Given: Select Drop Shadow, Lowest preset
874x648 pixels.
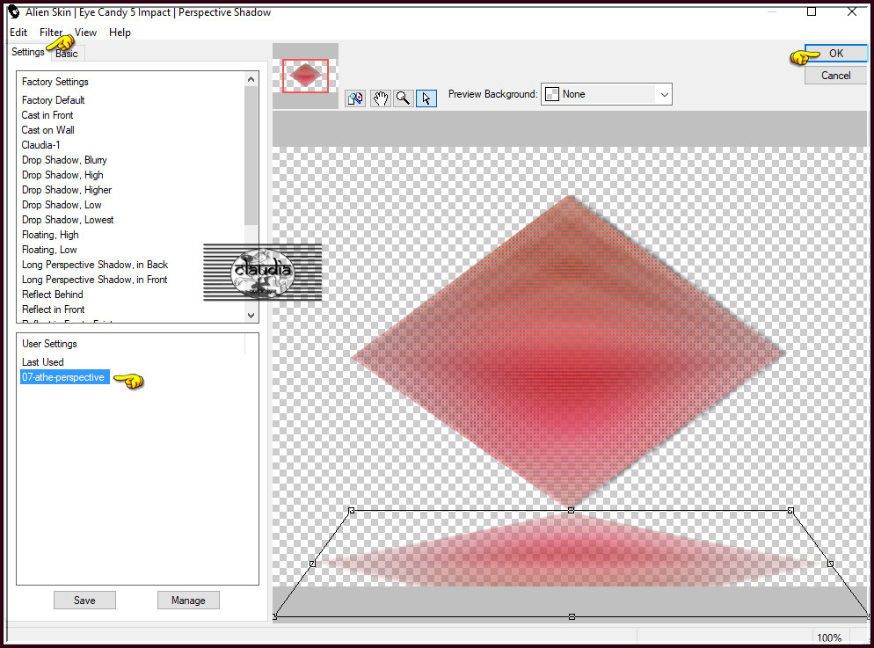Looking at the screenshot, I should tap(68, 220).
